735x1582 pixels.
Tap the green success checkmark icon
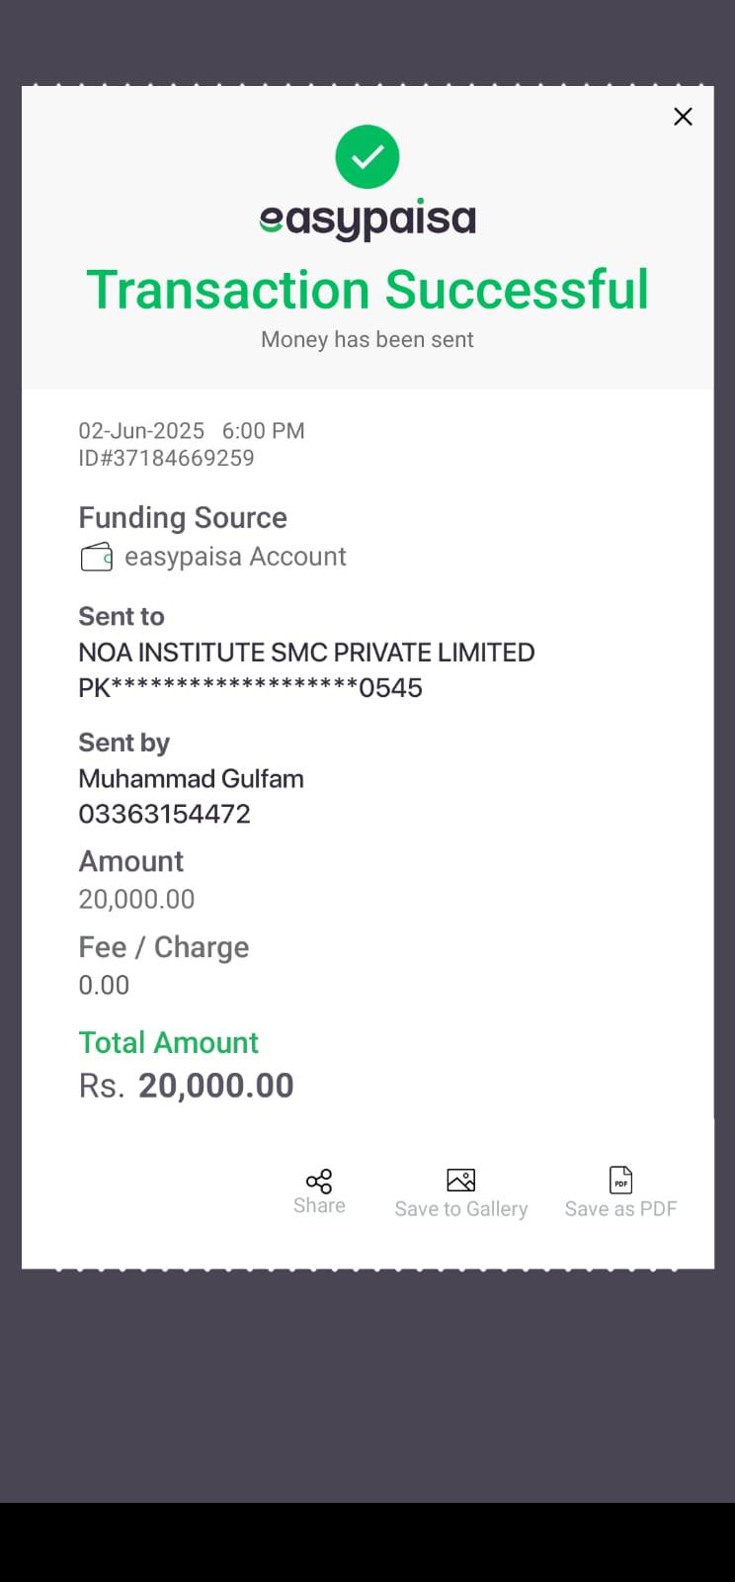367,157
